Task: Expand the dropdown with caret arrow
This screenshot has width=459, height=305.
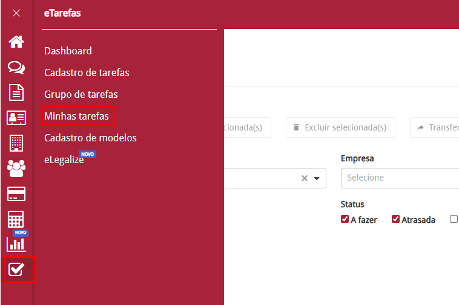Action: 317,178
